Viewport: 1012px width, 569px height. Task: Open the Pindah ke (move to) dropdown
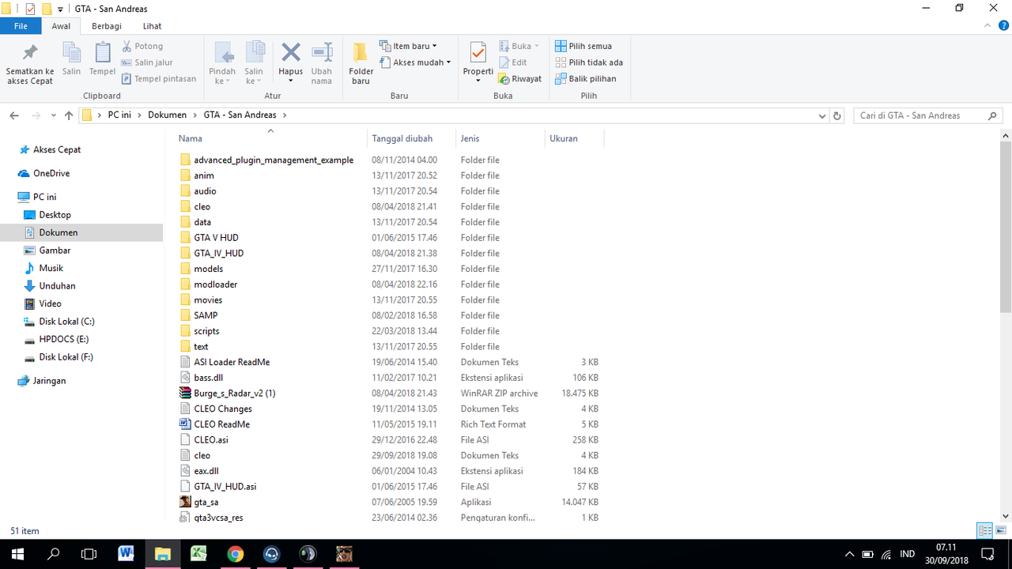click(222, 63)
